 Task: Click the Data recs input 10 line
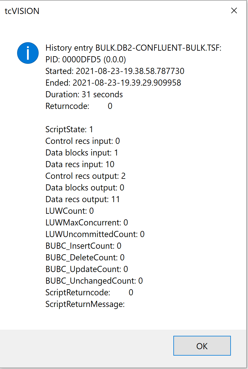click(x=80, y=164)
